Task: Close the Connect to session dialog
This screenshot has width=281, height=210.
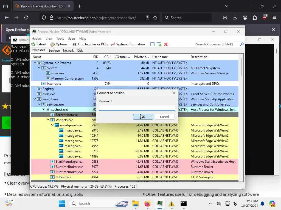Action: click(174, 93)
